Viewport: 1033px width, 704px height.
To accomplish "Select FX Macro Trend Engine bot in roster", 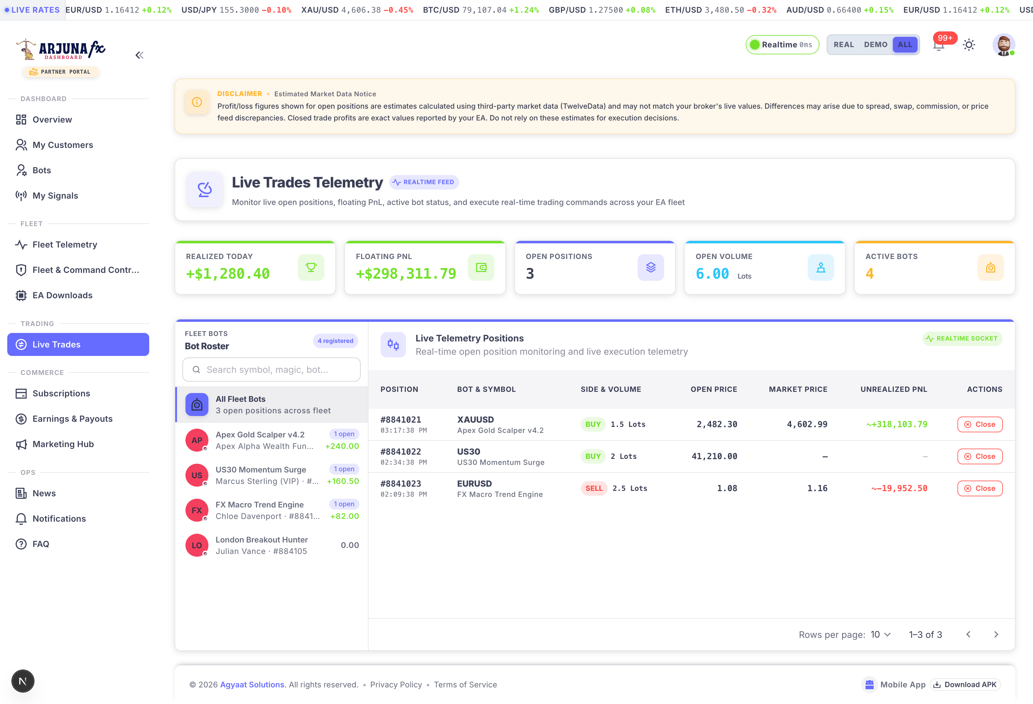I will point(272,510).
